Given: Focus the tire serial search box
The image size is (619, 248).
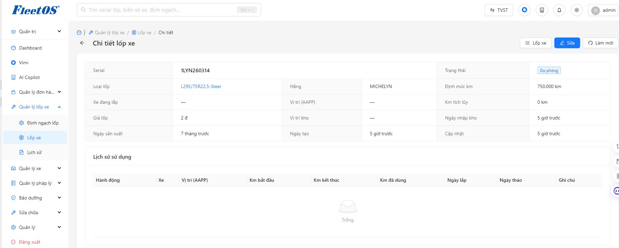Looking at the screenshot, I should tap(169, 10).
